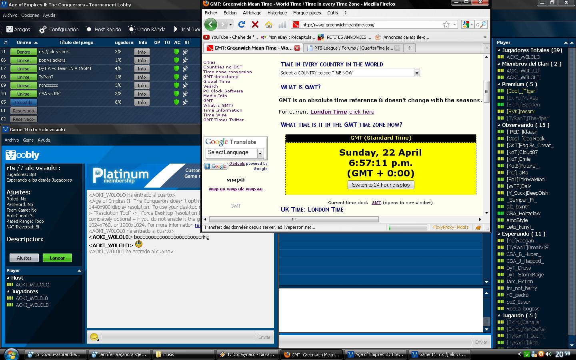Collapse the Jugadores Totales group
This screenshot has height=360, width=576.
(x=499, y=50)
